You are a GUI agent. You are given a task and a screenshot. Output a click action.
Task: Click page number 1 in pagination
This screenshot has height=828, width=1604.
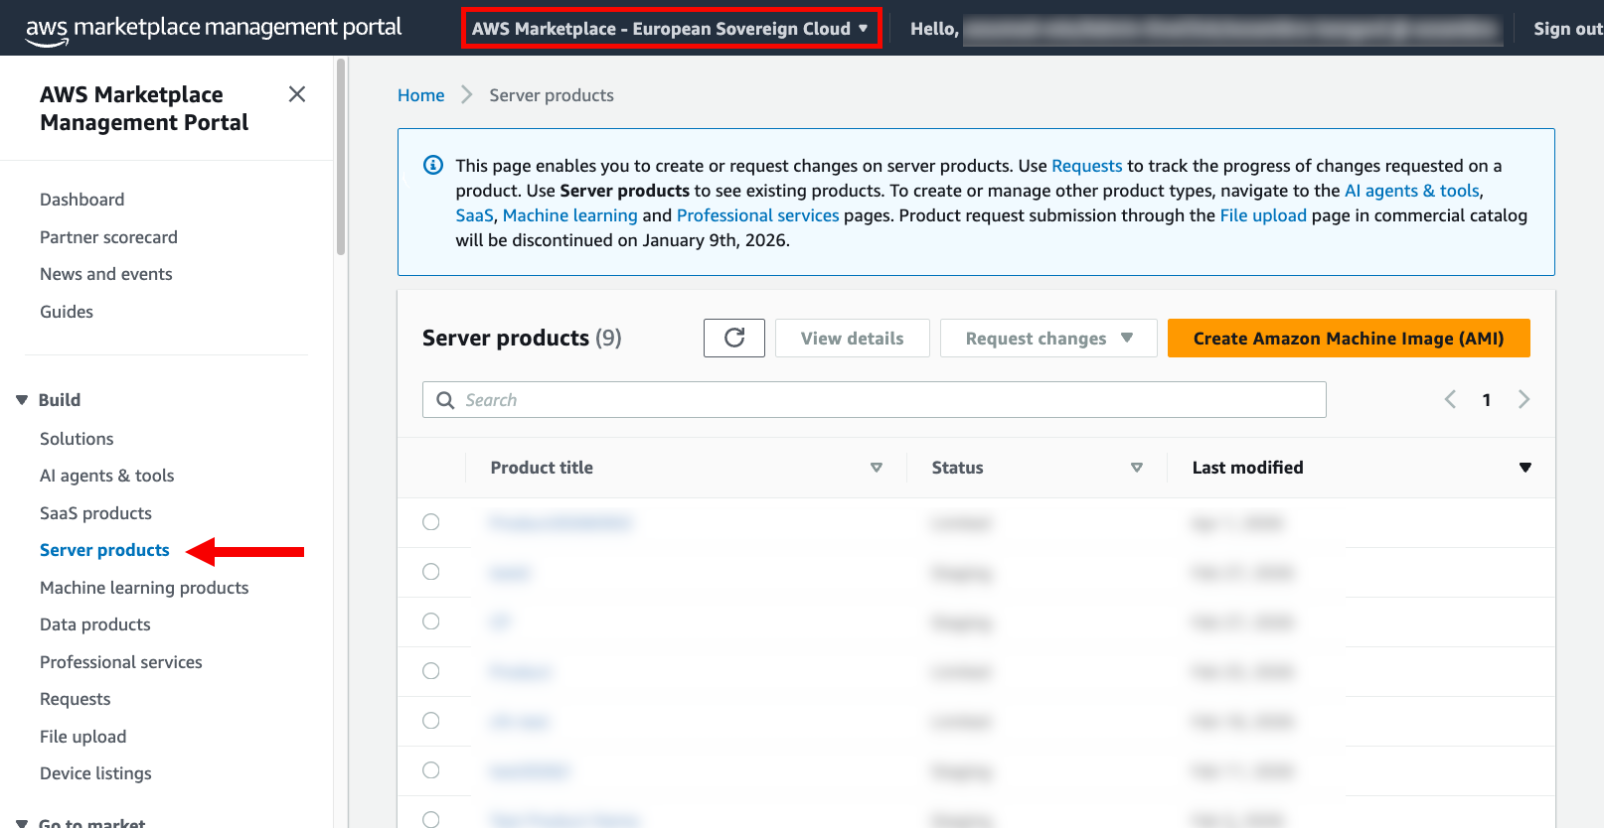(1487, 400)
